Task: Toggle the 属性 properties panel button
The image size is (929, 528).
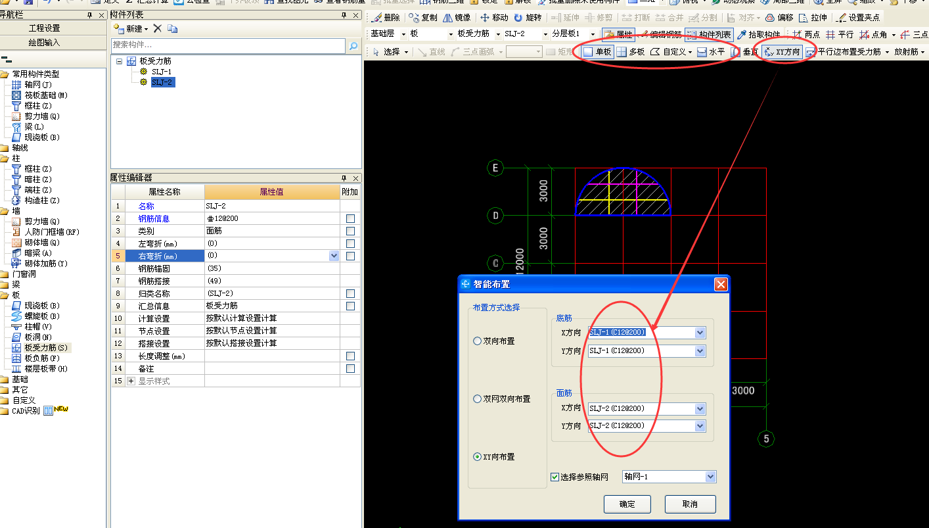Action: click(x=618, y=34)
